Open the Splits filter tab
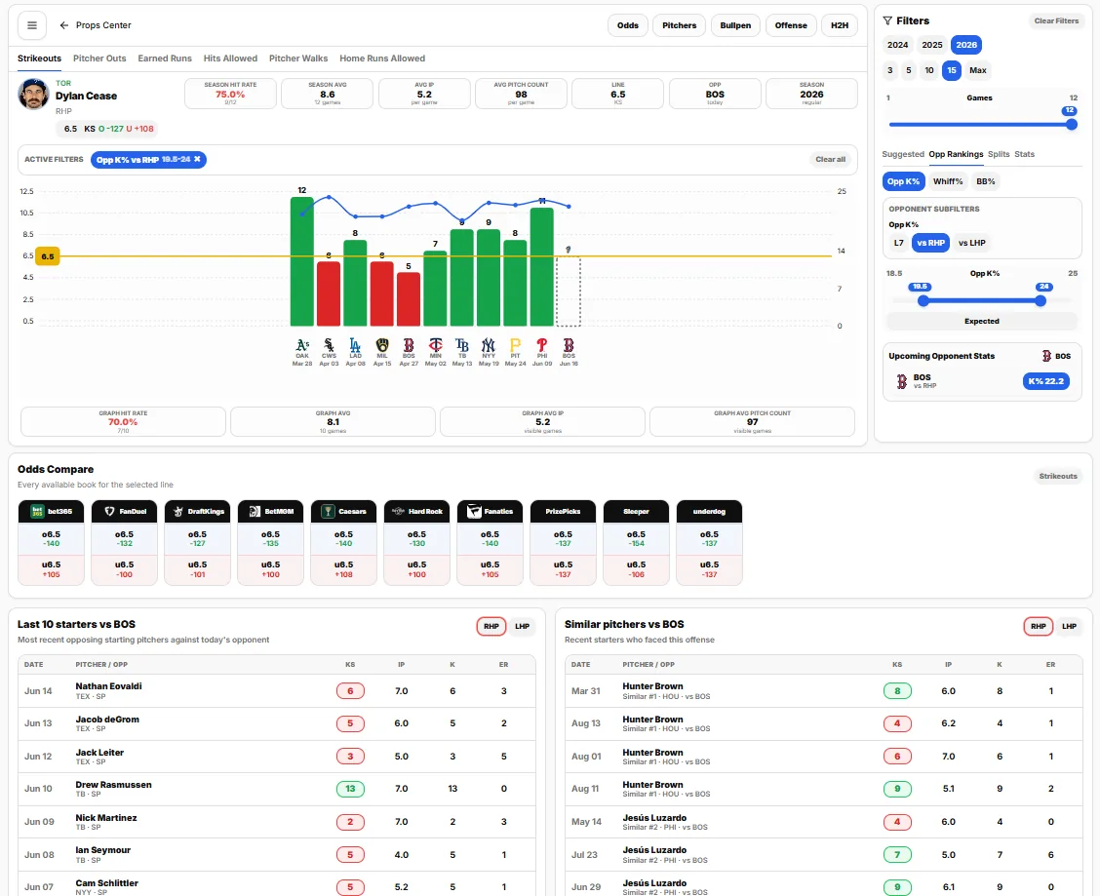1100x896 pixels. coord(999,154)
